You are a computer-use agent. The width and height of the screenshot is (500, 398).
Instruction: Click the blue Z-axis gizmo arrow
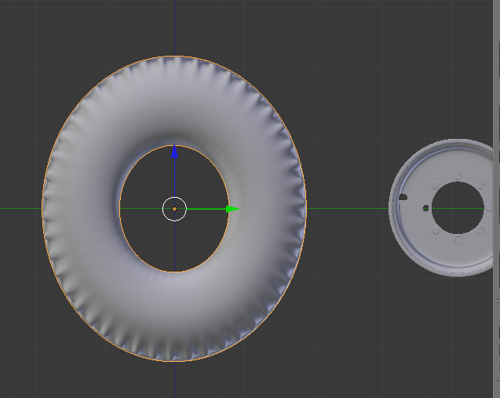click(x=174, y=152)
